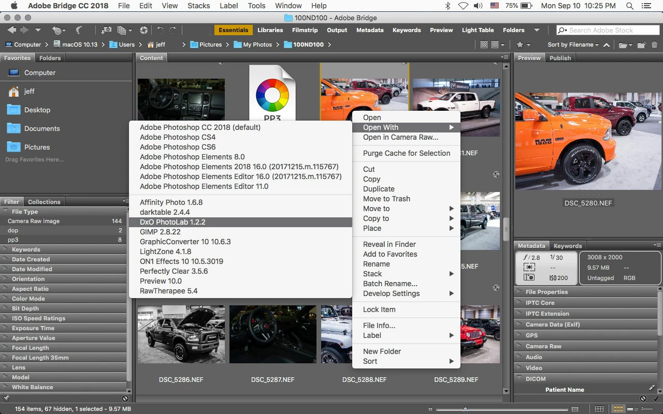Rotate 90 degrees counterclockwise icon
Screen dimensions: 663x414
(x=161, y=31)
